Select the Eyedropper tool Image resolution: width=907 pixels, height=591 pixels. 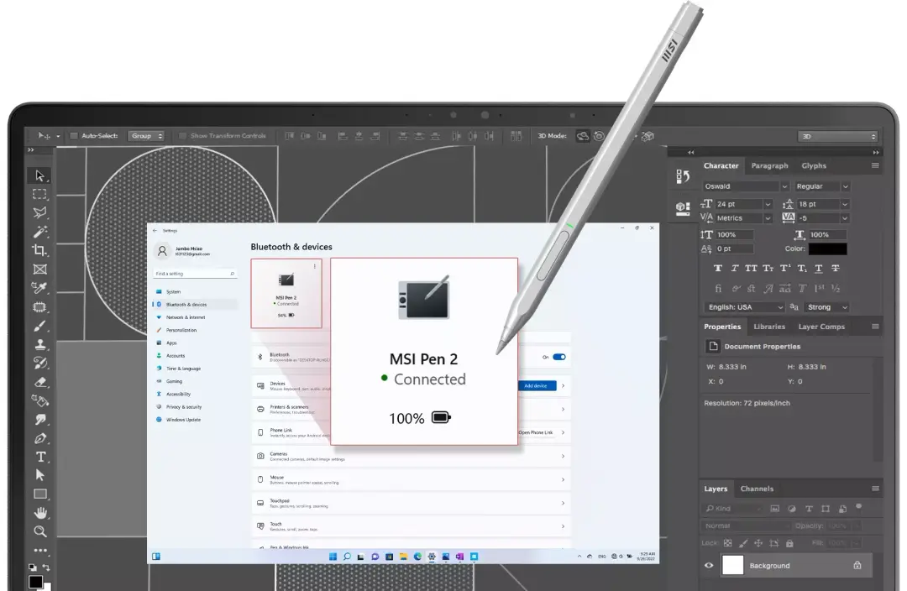pos(40,288)
